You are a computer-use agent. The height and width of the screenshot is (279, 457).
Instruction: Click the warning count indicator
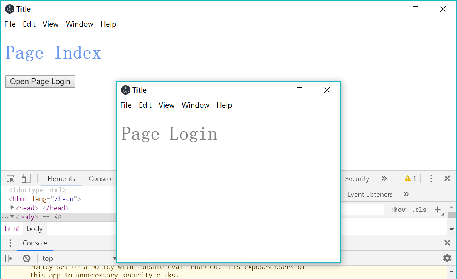pos(410,178)
